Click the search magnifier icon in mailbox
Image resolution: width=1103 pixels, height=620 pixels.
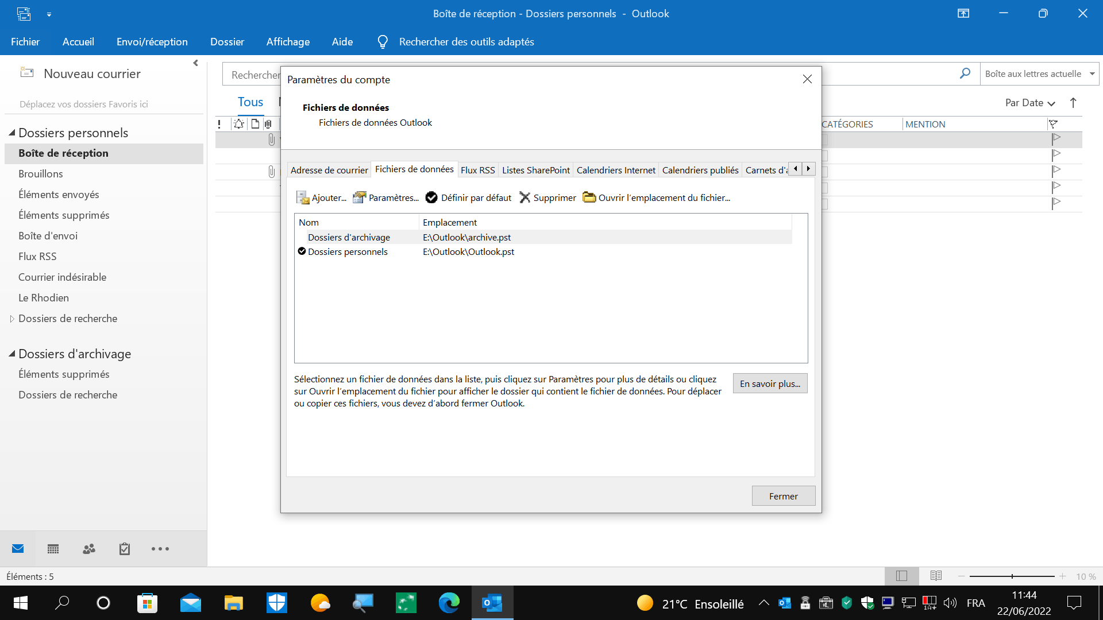(x=965, y=73)
